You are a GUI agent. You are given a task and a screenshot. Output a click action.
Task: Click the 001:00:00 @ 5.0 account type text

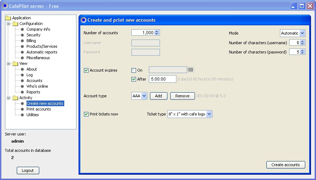(211, 96)
